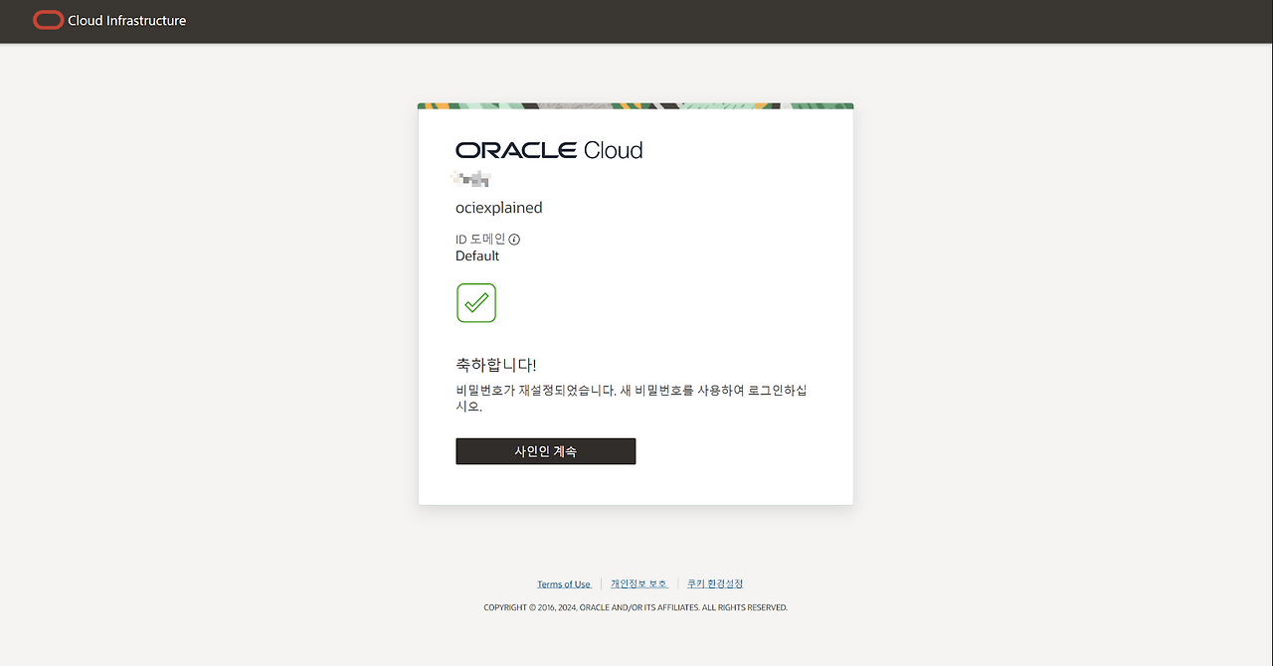The height and width of the screenshot is (666, 1273).
Task: Click the ID domain info icon
Action: (x=514, y=240)
